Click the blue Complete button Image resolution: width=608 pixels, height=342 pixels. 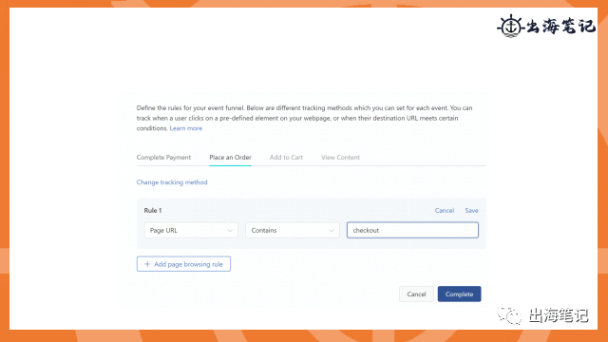[460, 294]
